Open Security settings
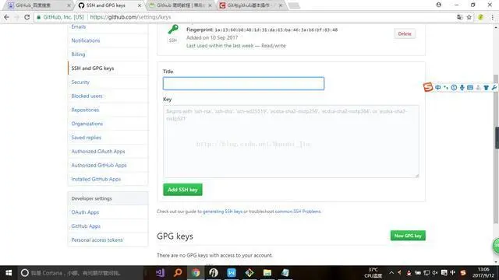The width and height of the screenshot is (499, 280). click(x=80, y=82)
